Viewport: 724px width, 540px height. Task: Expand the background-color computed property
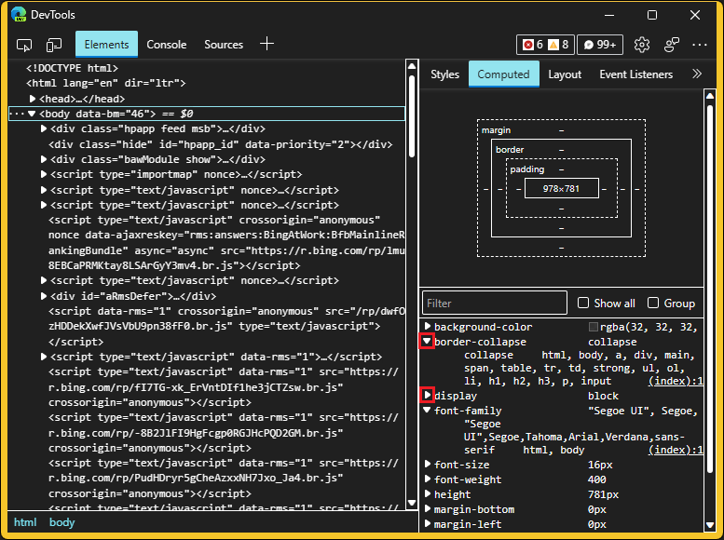pyautogui.click(x=427, y=327)
